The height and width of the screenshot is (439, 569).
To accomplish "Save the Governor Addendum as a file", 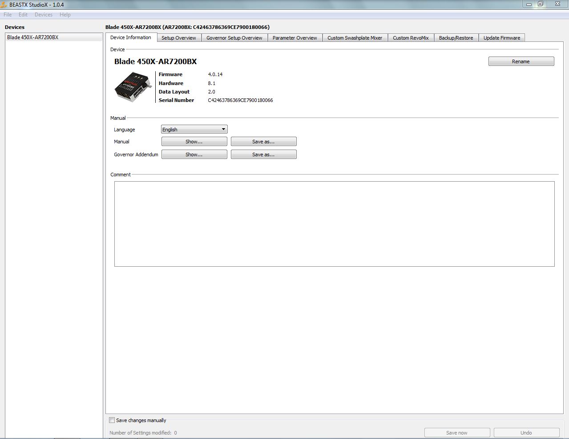I will 263,154.
